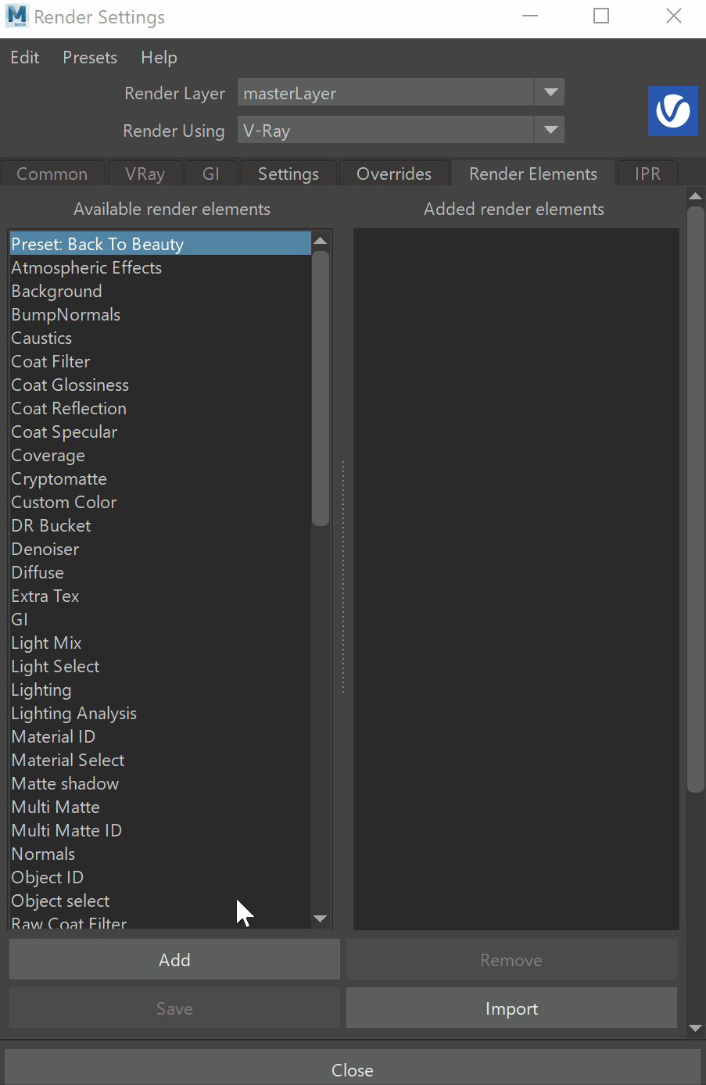Click the main panel scroll-up arrow
Image resolution: width=706 pixels, height=1085 pixels.
(695, 195)
